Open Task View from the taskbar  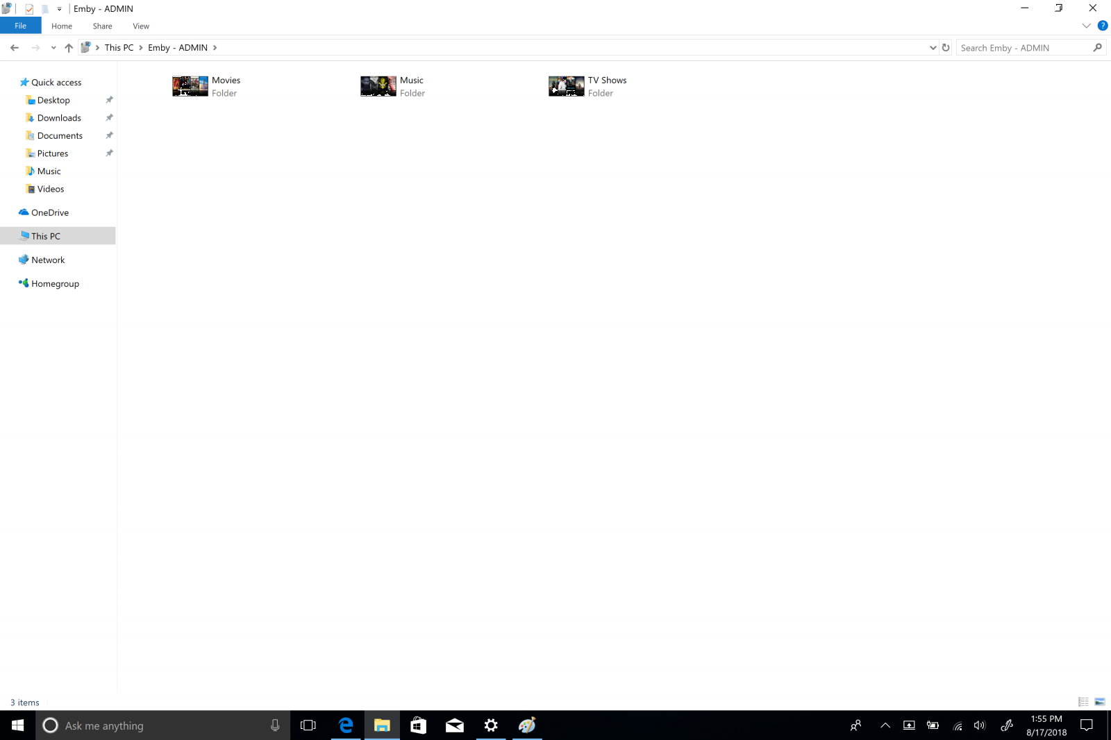point(308,725)
